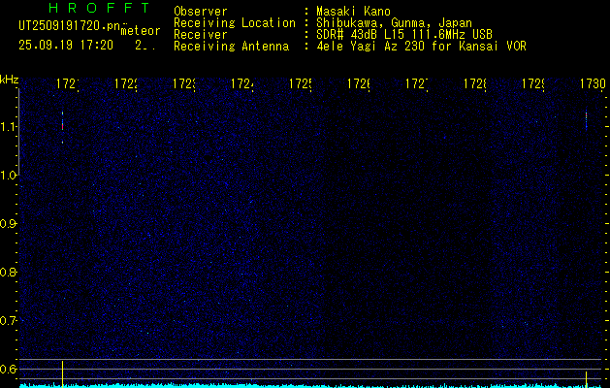The image size is (610, 388).
Task: Click the 1.0 frequency axis label
Action: click(x=9, y=176)
